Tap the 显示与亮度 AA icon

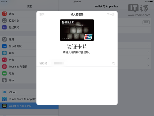click(4, 46)
